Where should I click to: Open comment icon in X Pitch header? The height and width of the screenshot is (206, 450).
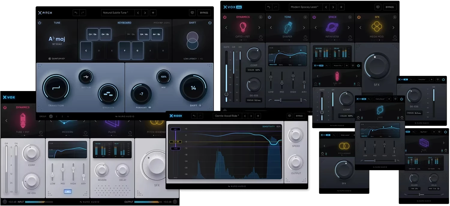tap(192, 13)
